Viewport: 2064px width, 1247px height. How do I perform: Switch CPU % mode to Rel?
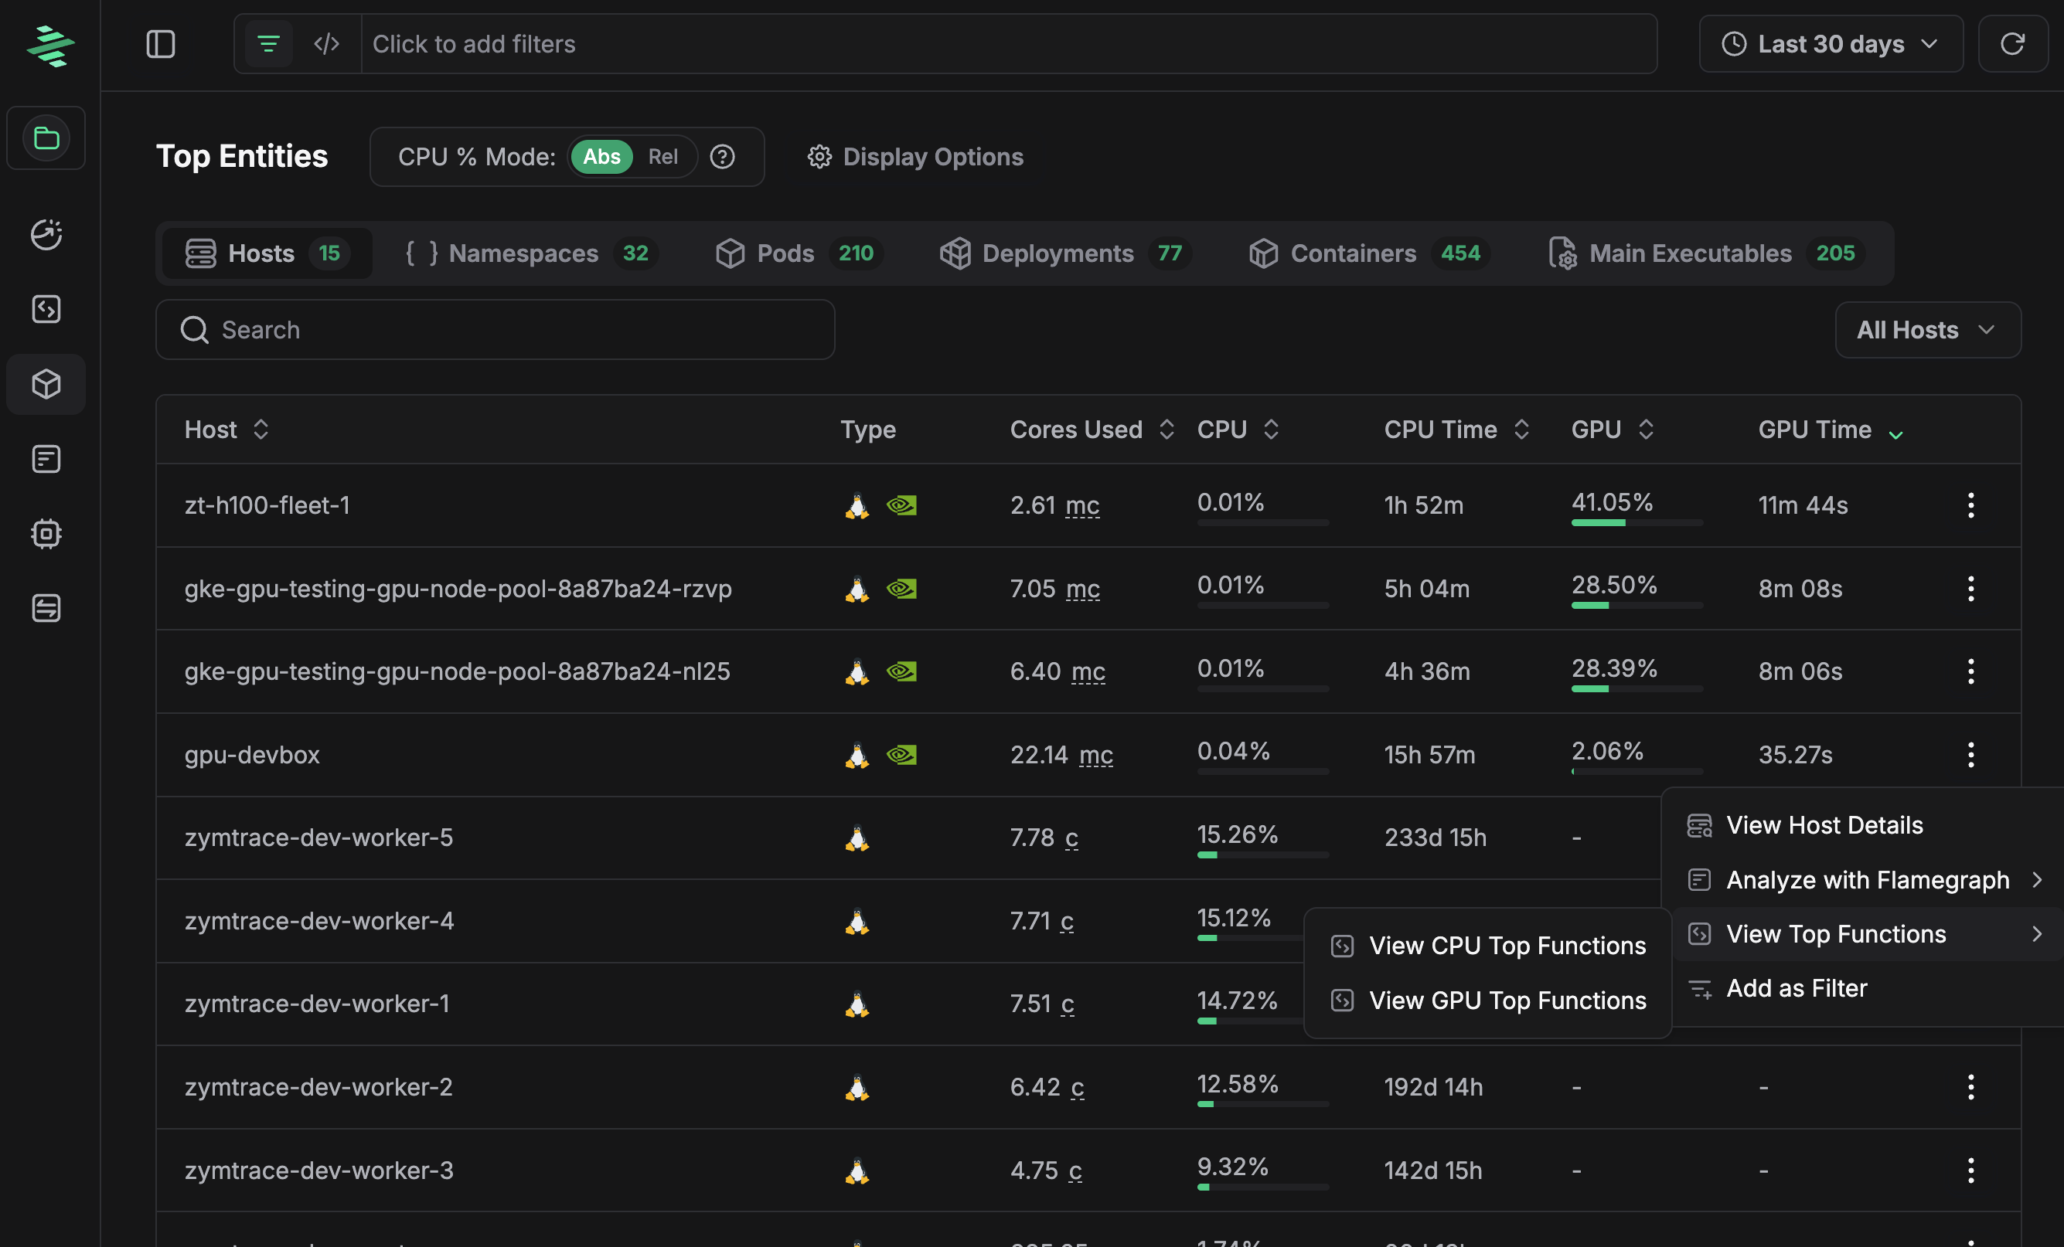coord(662,157)
